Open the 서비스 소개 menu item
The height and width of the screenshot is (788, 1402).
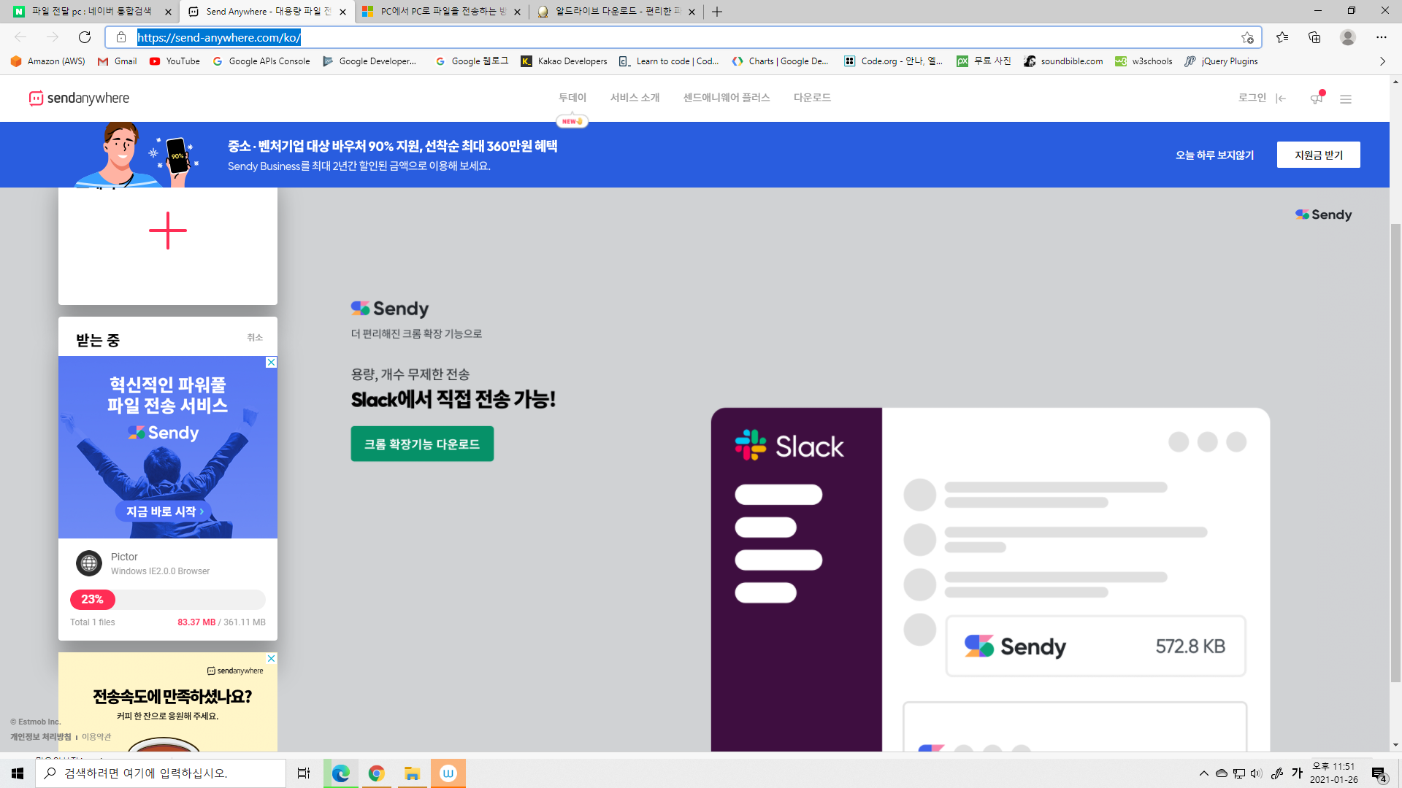click(x=635, y=97)
